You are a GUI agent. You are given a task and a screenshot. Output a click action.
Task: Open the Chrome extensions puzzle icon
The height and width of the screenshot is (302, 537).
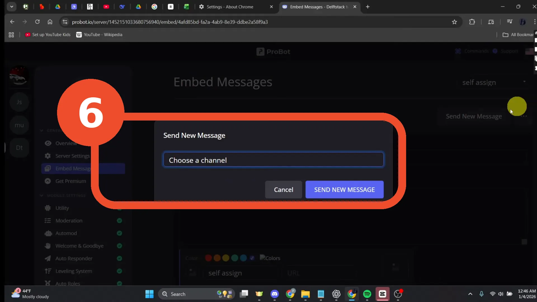coord(472,22)
